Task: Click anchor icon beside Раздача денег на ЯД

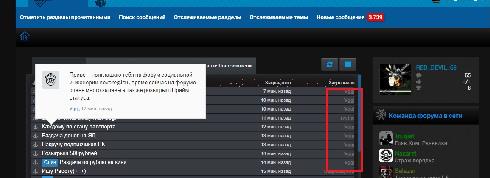Action: click(35, 136)
